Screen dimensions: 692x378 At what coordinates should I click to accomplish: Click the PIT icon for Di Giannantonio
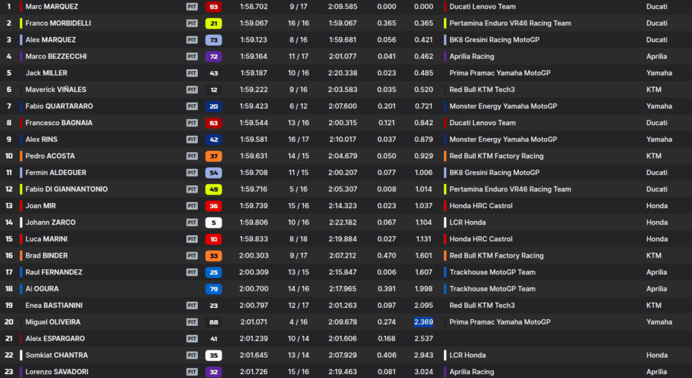192,189
